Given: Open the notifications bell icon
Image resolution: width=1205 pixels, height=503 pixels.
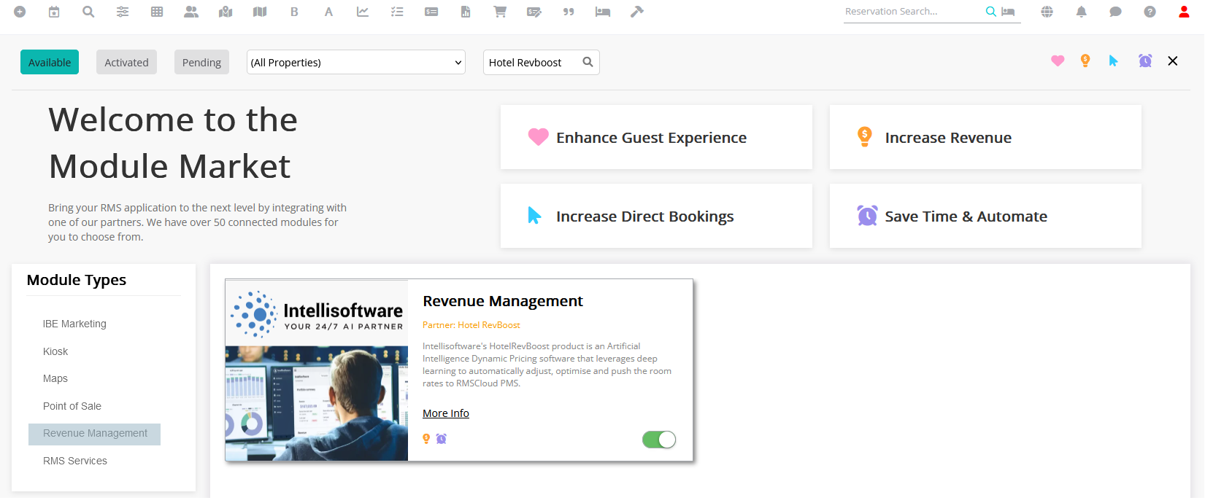Looking at the screenshot, I should [x=1082, y=12].
